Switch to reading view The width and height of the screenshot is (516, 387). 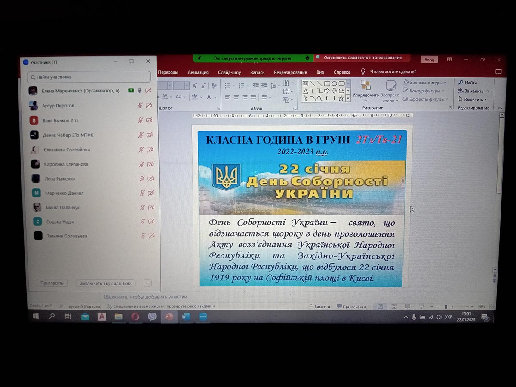[407, 307]
